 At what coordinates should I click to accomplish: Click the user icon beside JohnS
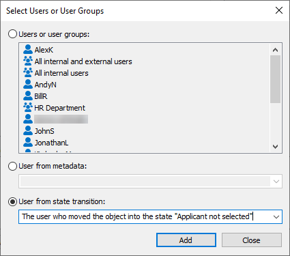click(x=28, y=130)
